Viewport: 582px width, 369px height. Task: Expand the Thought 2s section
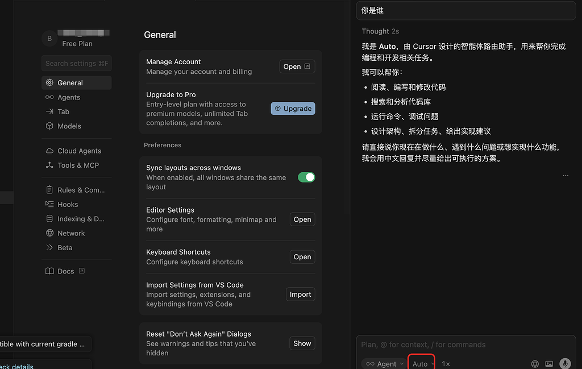380,31
